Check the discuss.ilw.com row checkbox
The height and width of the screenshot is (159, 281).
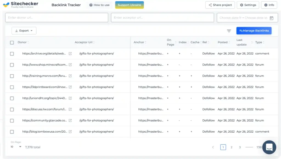pos(12,109)
